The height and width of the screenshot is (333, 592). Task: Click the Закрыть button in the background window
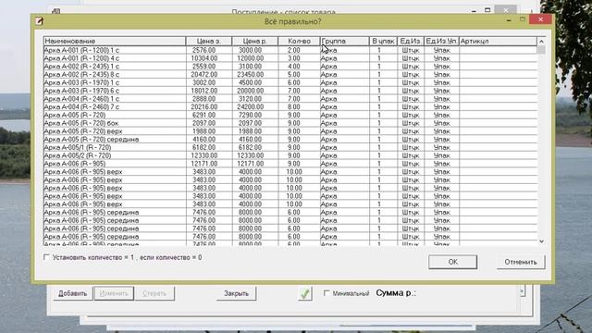click(237, 293)
